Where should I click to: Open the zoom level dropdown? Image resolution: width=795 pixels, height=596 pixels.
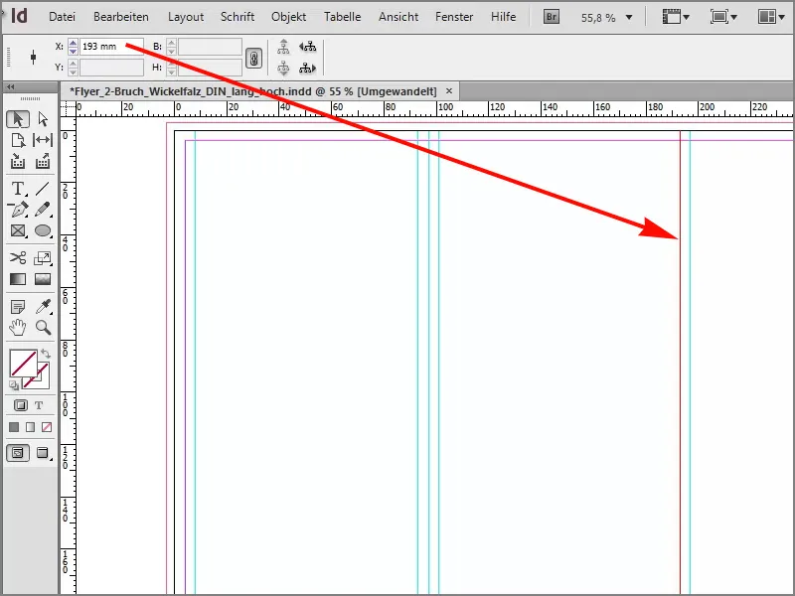[629, 17]
